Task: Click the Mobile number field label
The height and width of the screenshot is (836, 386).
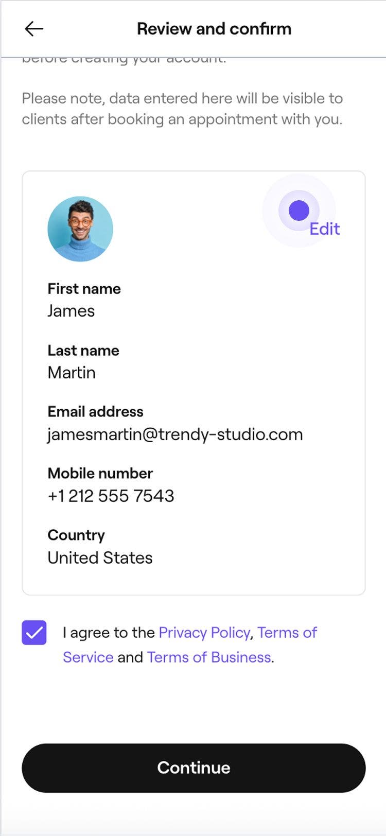Action: coord(100,474)
